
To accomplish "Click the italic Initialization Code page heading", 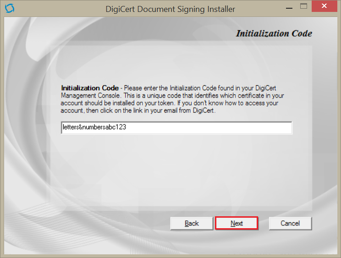I will pos(274,33).
